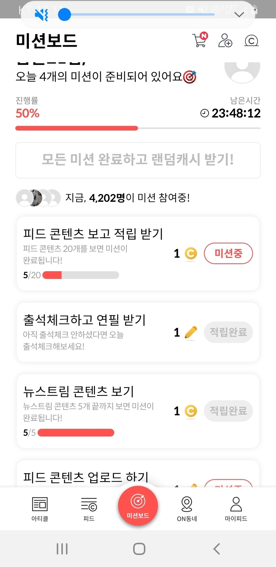The image size is (276, 567).
Task: Tap the muted speaker volume icon
Action: [42, 15]
